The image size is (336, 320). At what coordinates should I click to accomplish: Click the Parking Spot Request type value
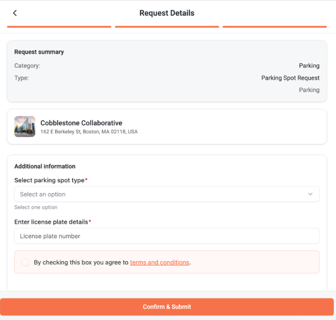tap(290, 78)
